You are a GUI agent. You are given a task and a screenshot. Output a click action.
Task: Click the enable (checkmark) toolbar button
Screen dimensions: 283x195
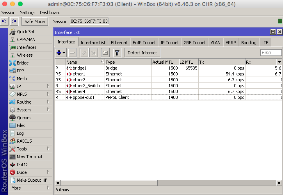[x=84, y=53]
